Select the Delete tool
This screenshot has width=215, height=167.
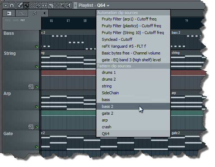coord(32,5)
